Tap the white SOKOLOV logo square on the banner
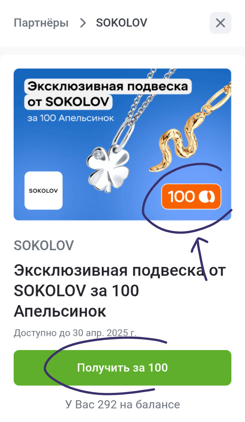This screenshot has height=422, width=245. (44, 190)
